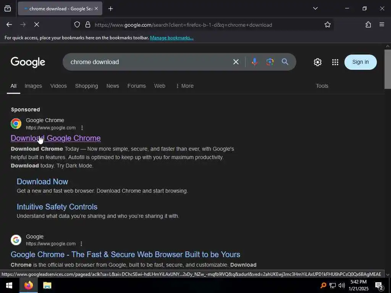Click the URL address field

[x=183, y=25]
